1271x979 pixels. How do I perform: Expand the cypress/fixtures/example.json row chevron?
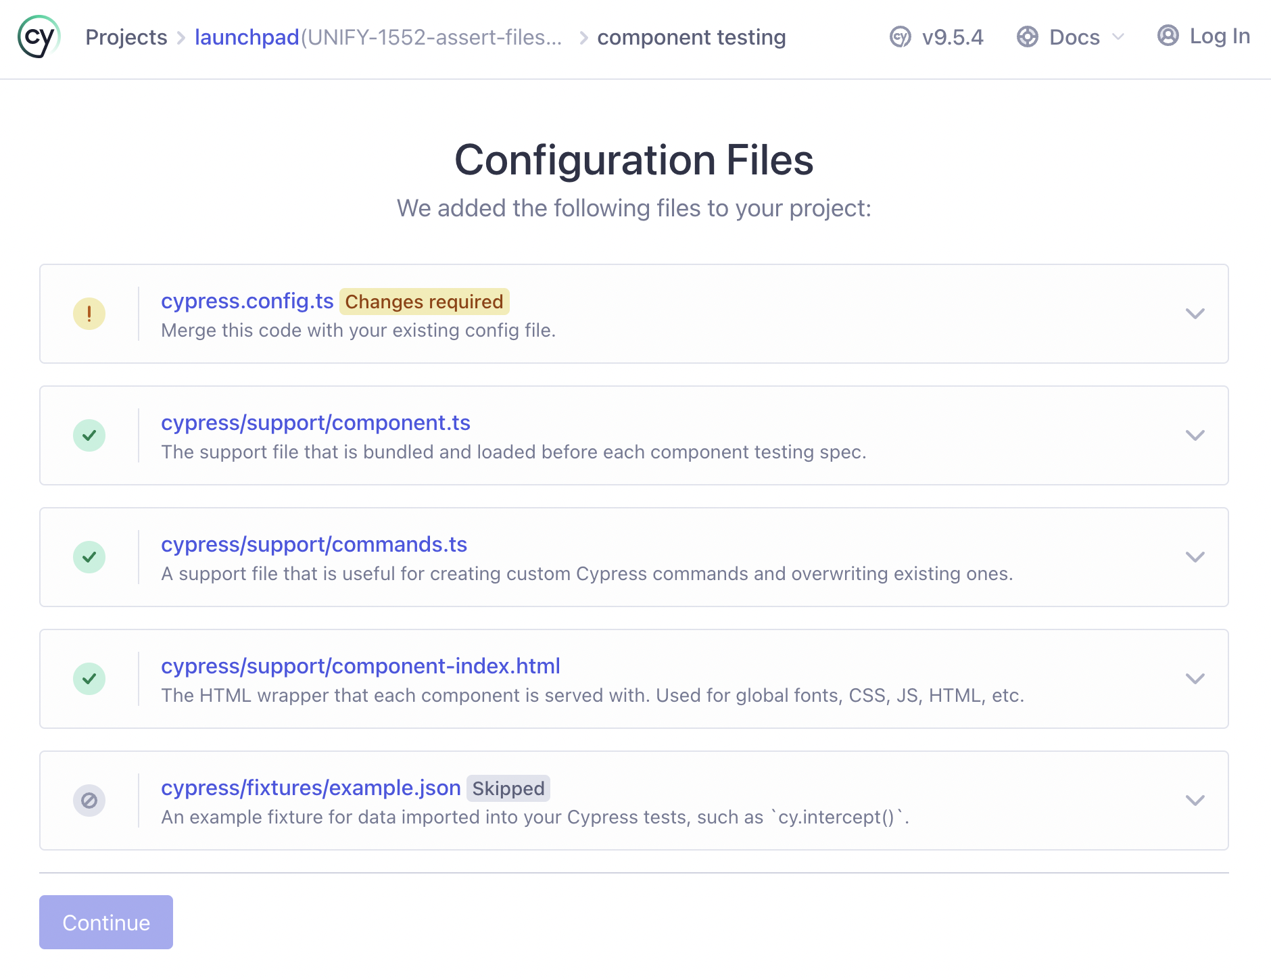pyautogui.click(x=1195, y=801)
